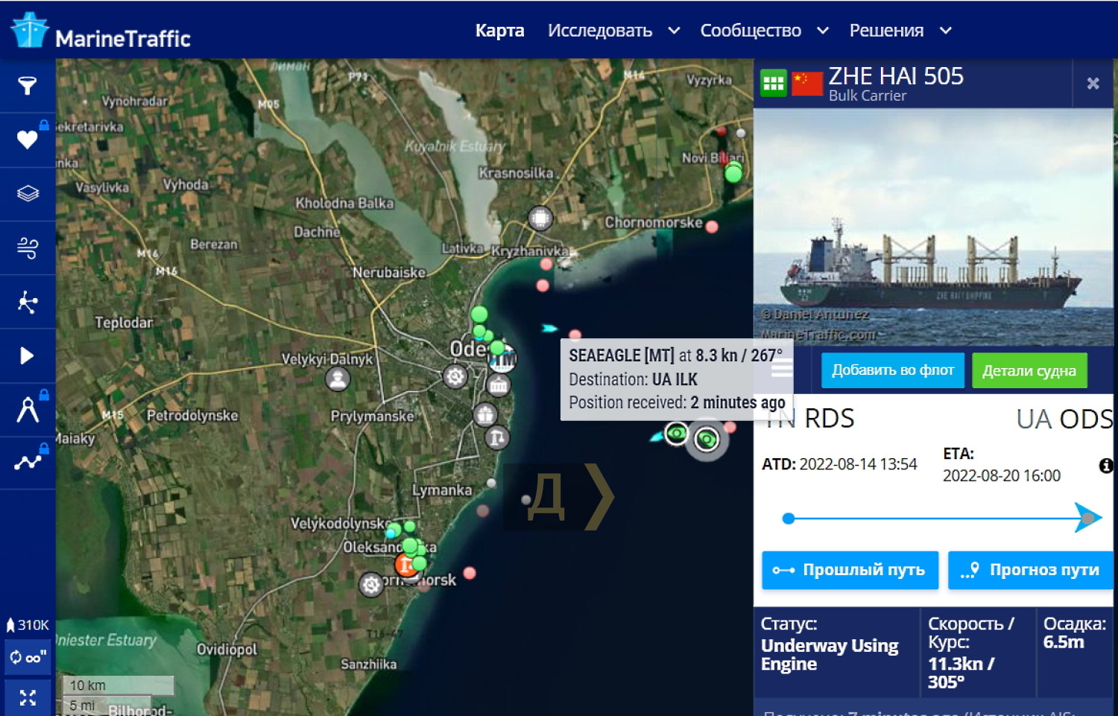1118x716 pixels.
Task: Open the voyage analytics graph icon
Action: click(28, 463)
